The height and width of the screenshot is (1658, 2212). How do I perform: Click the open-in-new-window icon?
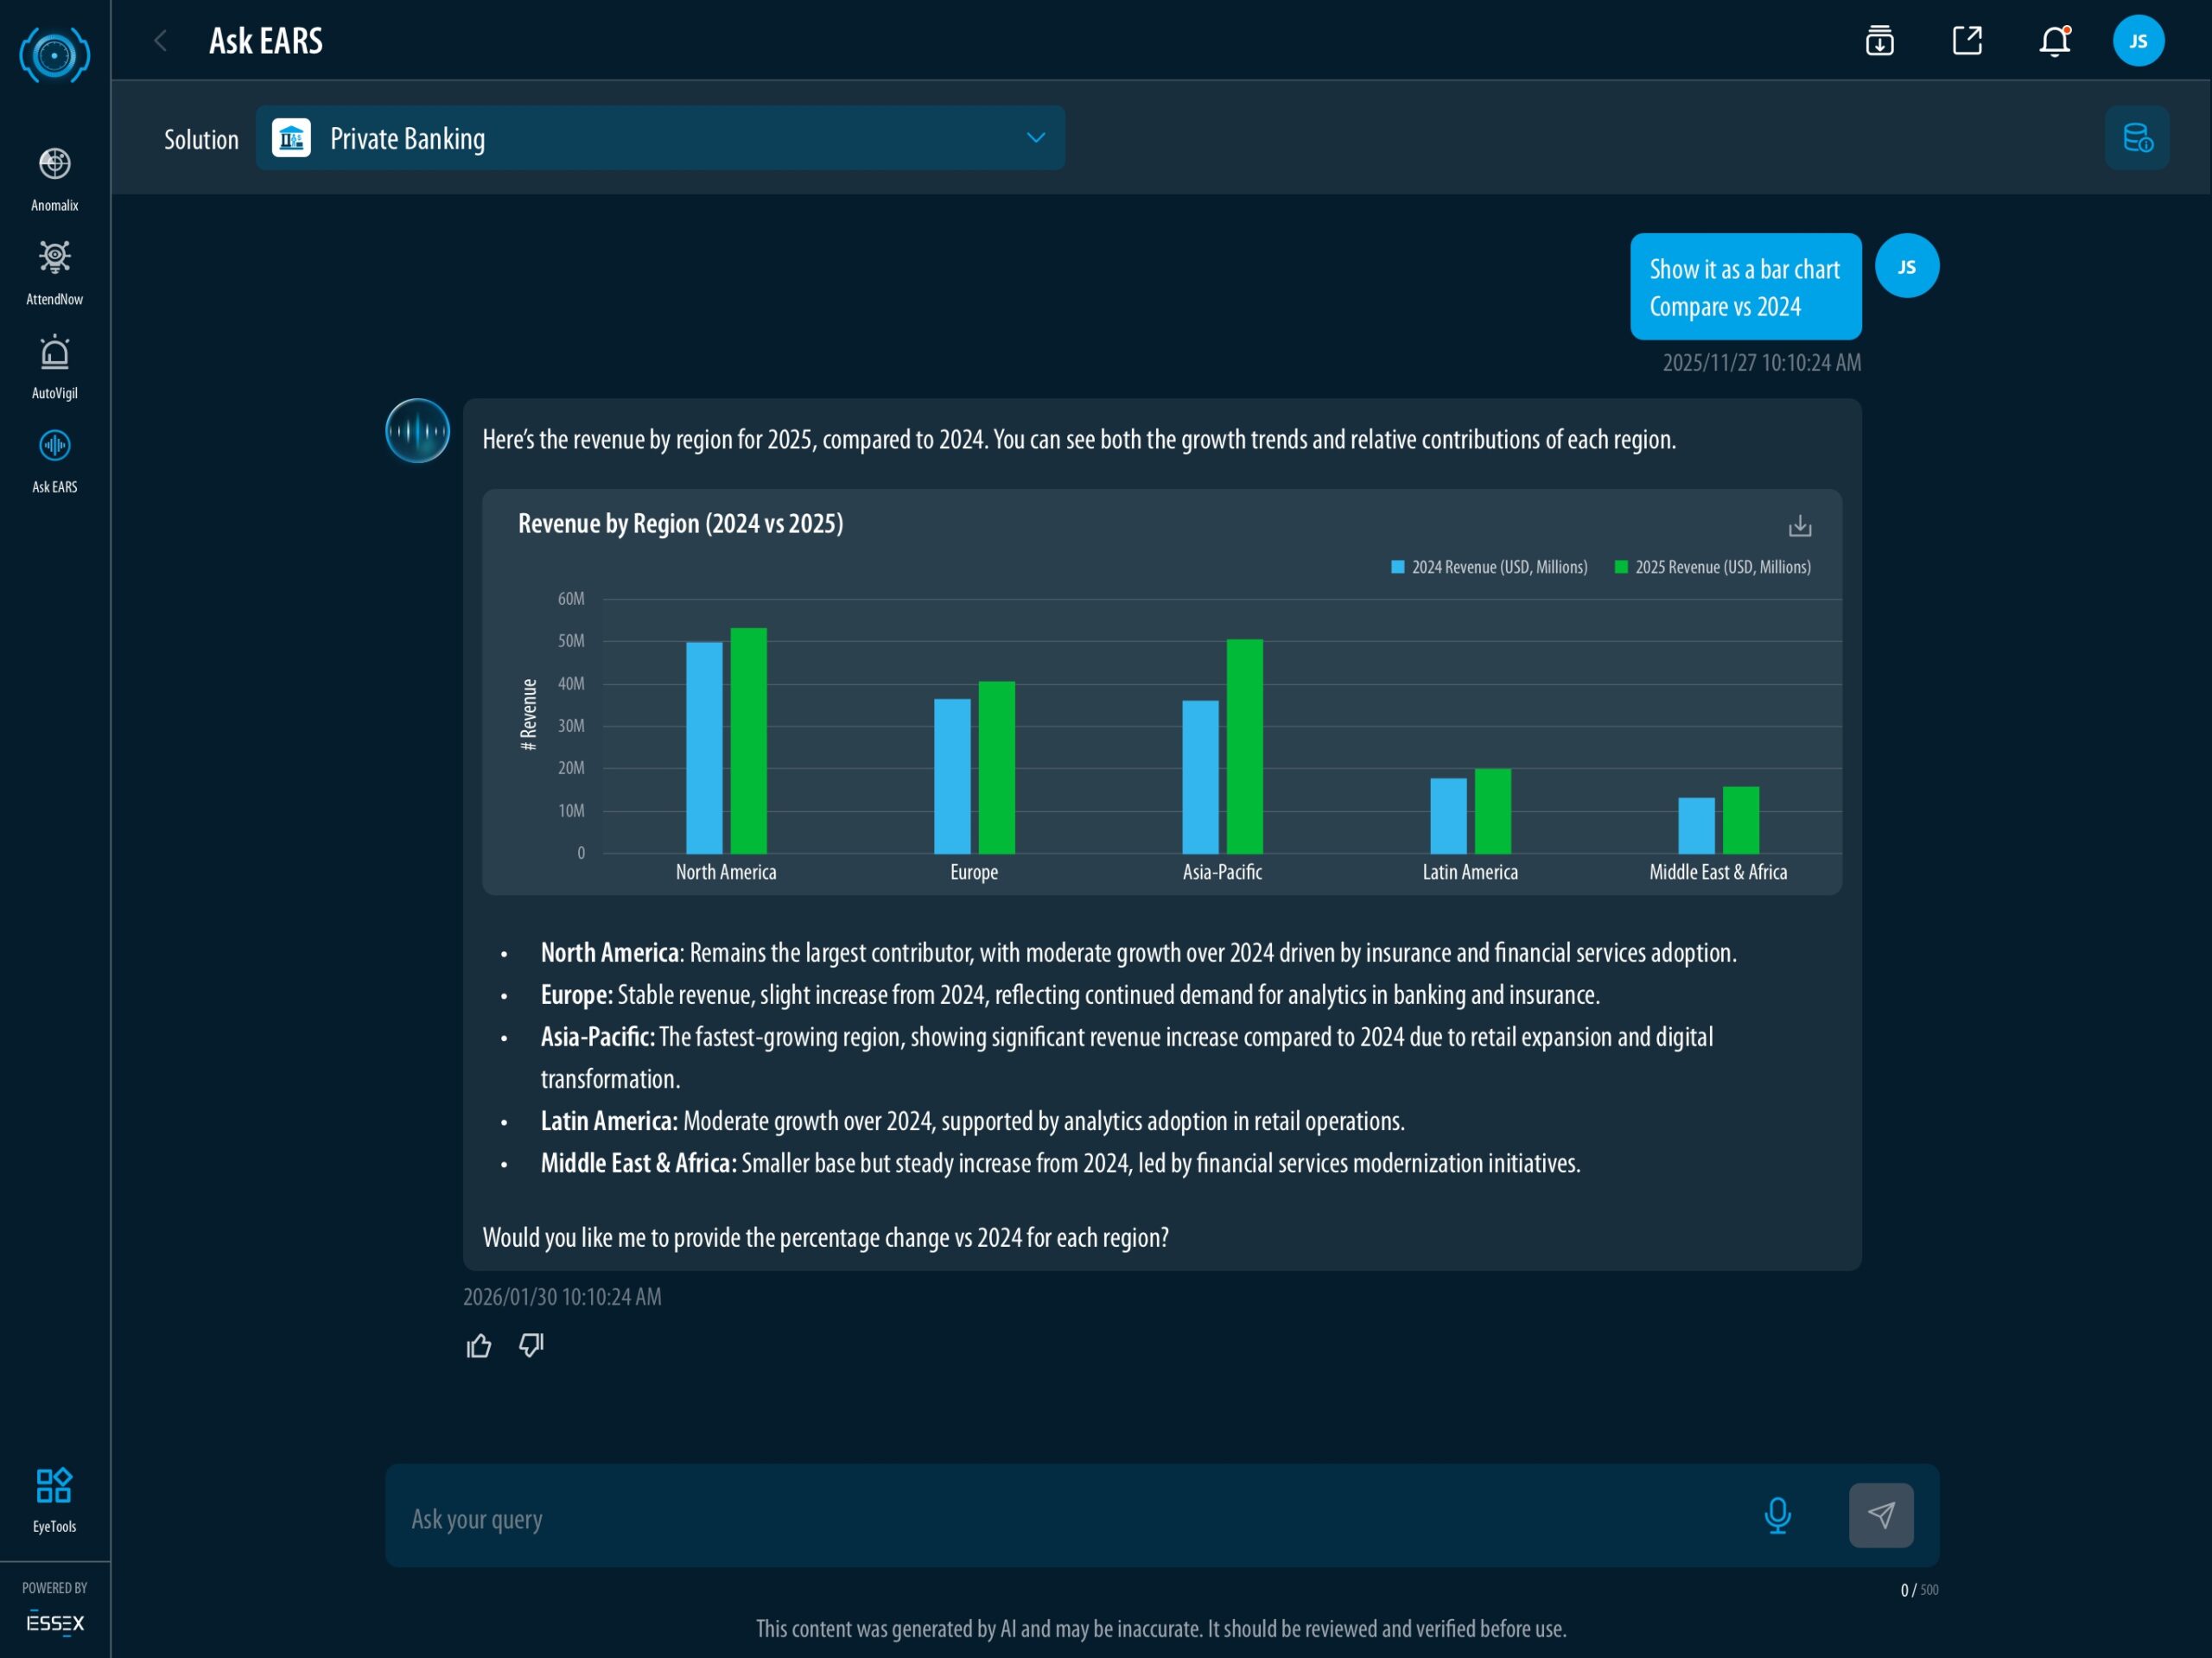pyautogui.click(x=1967, y=41)
